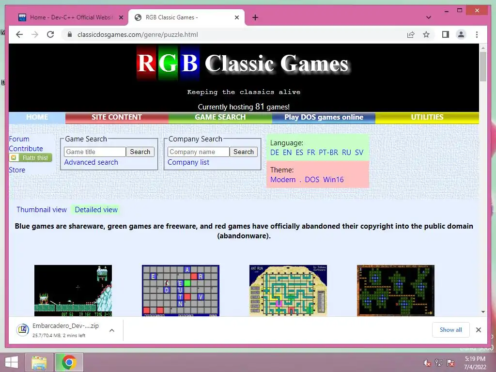Open File Explorer from the taskbar
This screenshot has width=496, height=372.
(39, 362)
